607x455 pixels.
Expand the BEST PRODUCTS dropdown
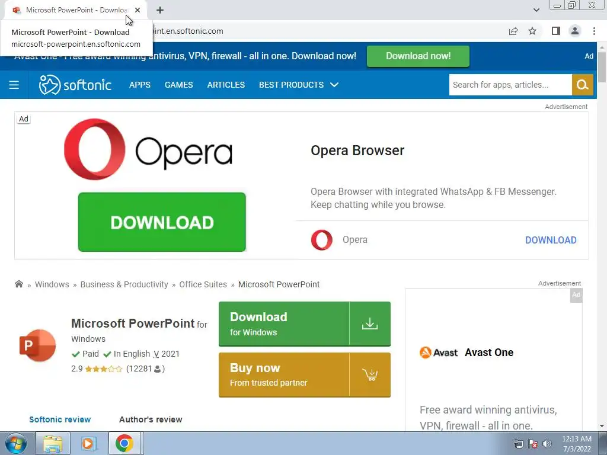click(x=299, y=85)
